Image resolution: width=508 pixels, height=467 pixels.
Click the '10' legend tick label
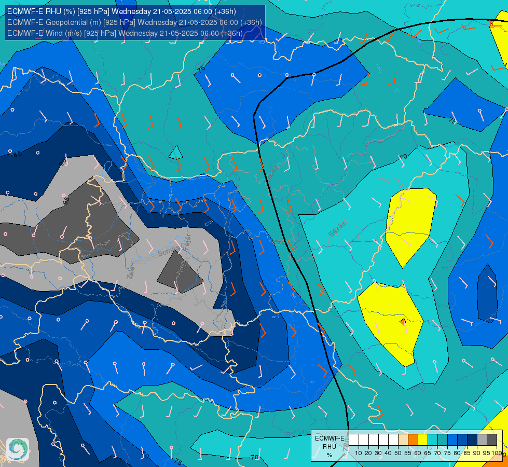[359, 453]
